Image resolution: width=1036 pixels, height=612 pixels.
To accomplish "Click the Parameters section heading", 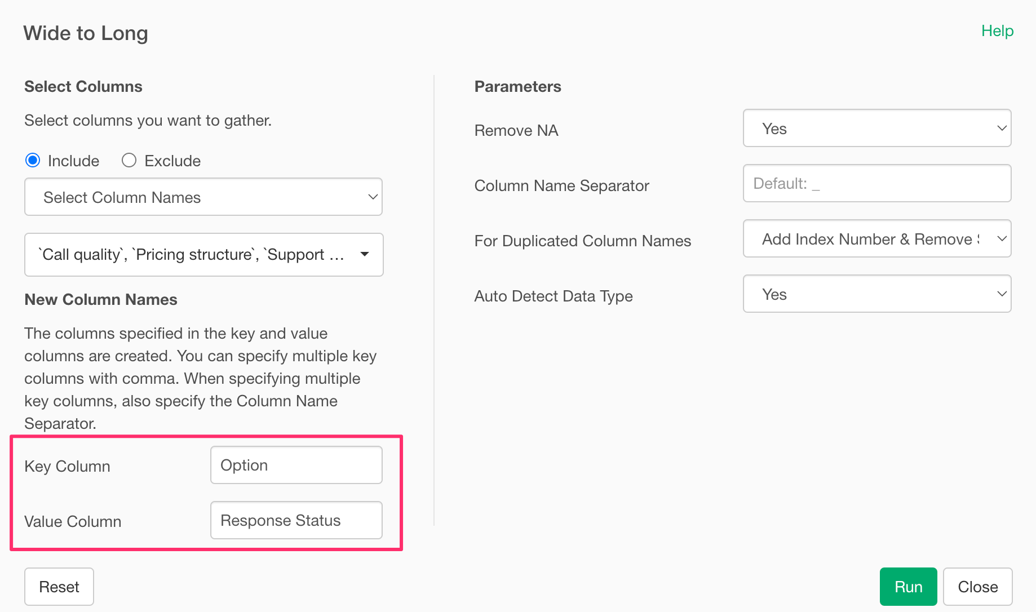I will [517, 87].
